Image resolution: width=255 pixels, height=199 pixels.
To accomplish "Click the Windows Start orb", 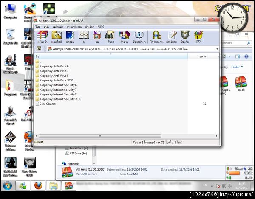I will coord(7,185).
